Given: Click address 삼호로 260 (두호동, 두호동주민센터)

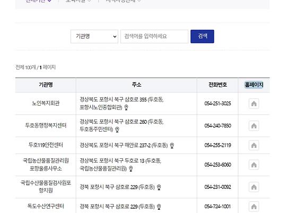Looking at the screenshot, I should click(121, 125).
